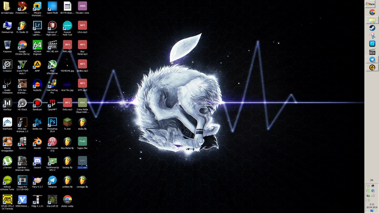
Task: Select the Bandicam icon
Action: coord(37,104)
